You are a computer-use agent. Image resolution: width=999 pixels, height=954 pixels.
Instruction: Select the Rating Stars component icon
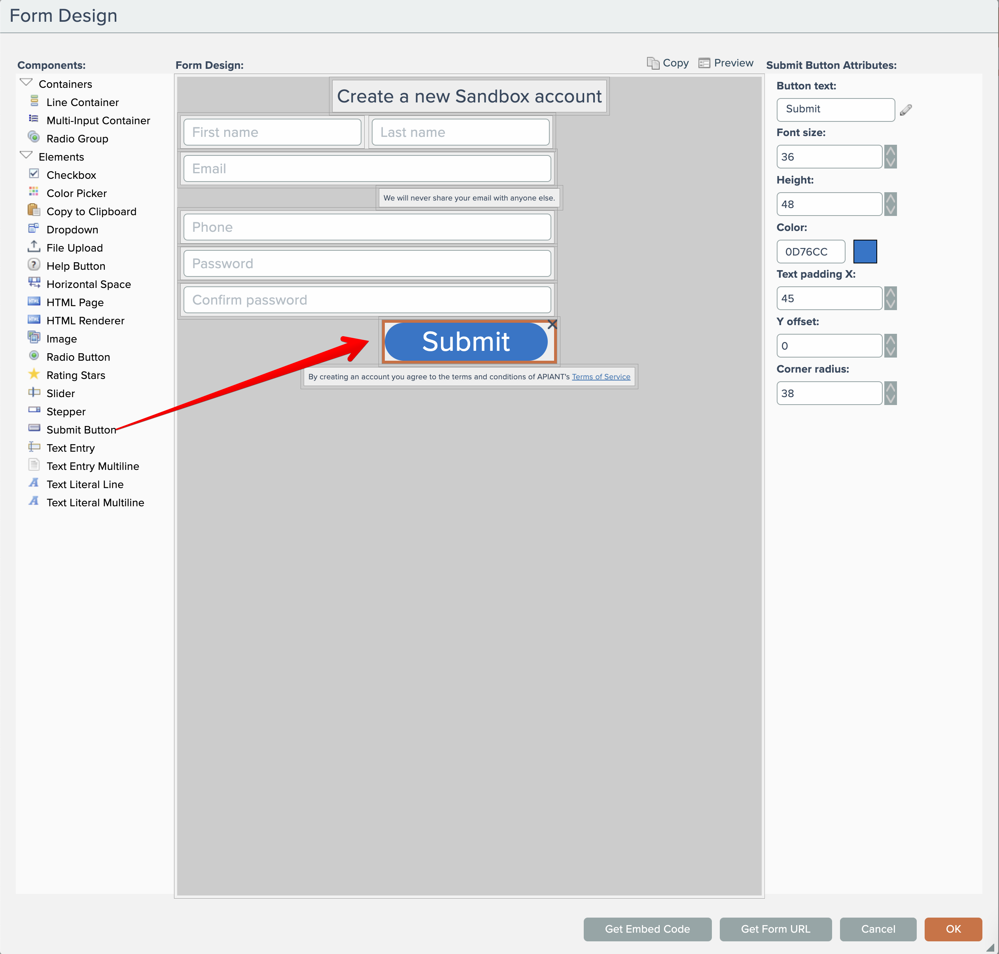coord(34,374)
